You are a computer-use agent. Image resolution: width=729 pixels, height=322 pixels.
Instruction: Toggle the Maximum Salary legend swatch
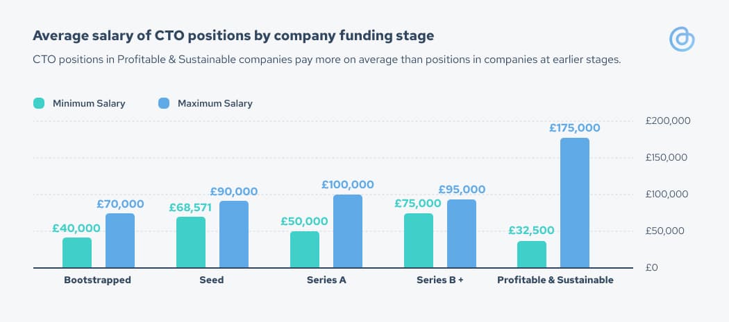[x=164, y=103]
